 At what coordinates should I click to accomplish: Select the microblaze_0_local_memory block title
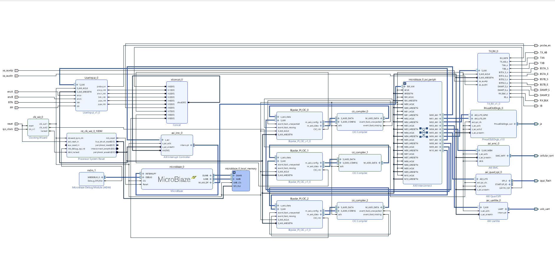coord(241,169)
